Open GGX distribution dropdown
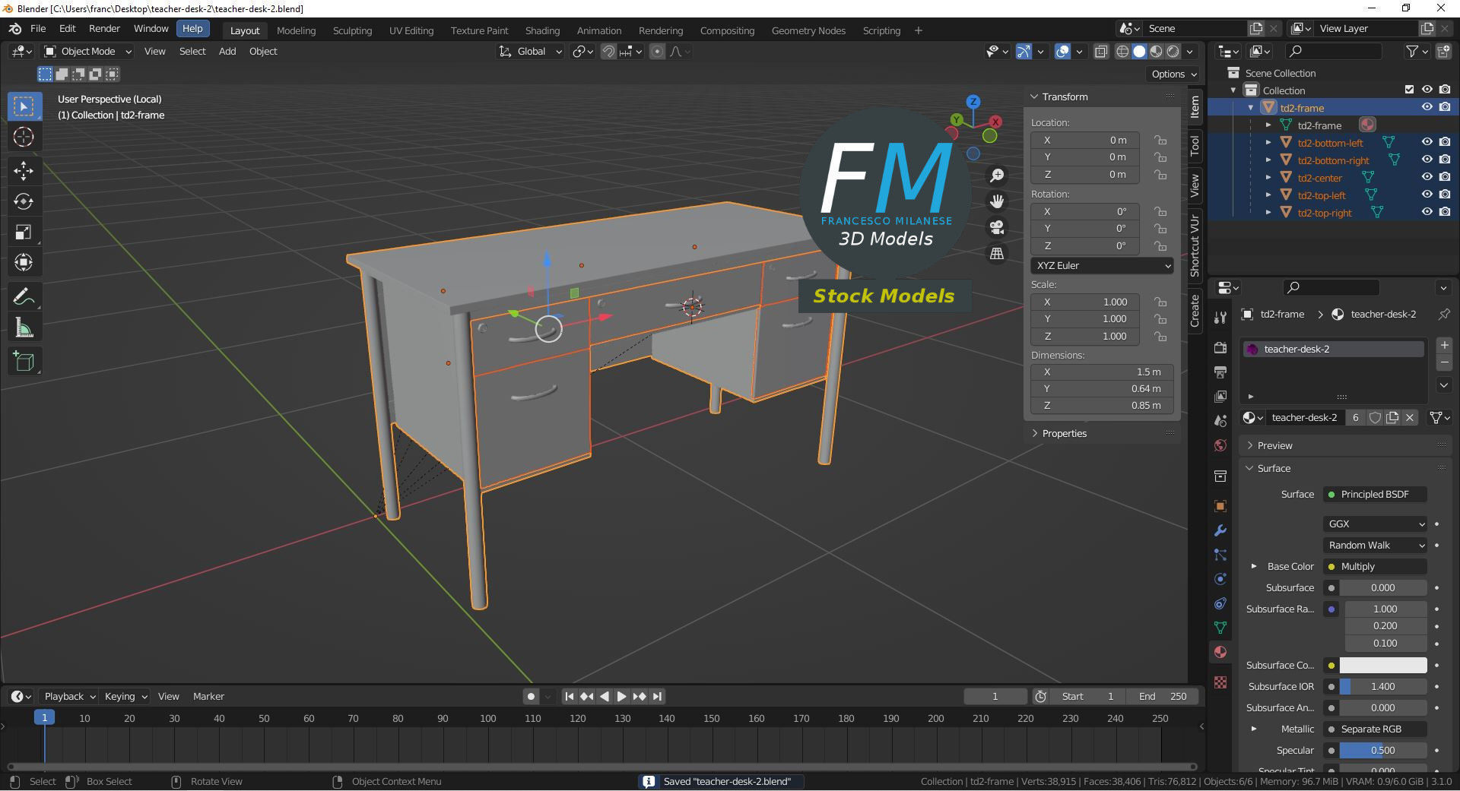The width and height of the screenshot is (1460, 791). (1376, 524)
